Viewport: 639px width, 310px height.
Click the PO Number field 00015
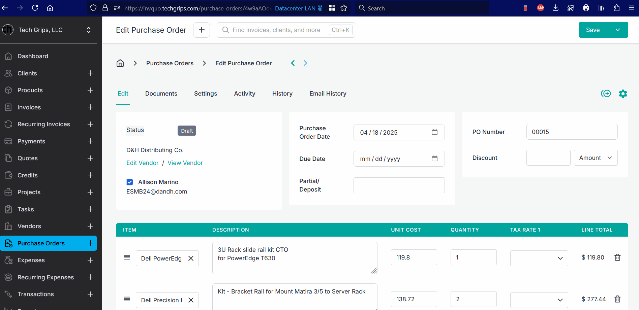click(x=572, y=132)
